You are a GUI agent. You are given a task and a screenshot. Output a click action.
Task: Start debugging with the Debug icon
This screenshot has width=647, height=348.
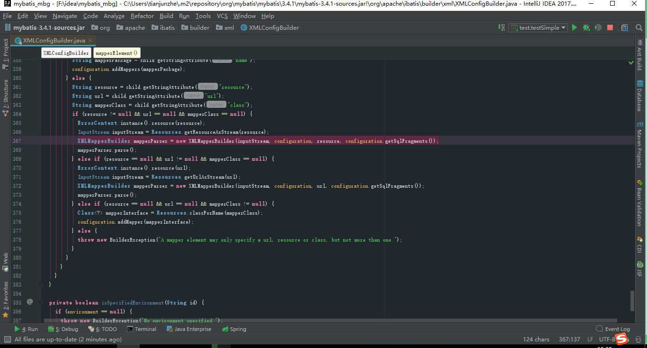click(586, 27)
